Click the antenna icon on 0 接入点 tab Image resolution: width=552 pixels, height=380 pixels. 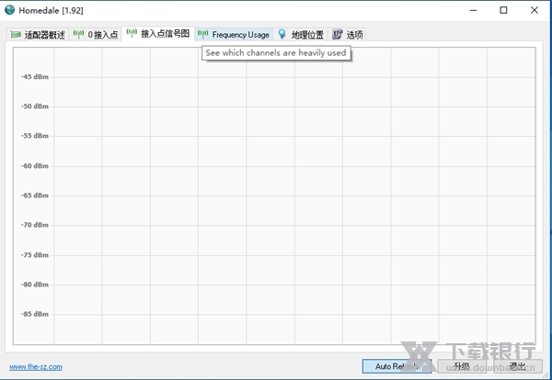tap(78, 35)
